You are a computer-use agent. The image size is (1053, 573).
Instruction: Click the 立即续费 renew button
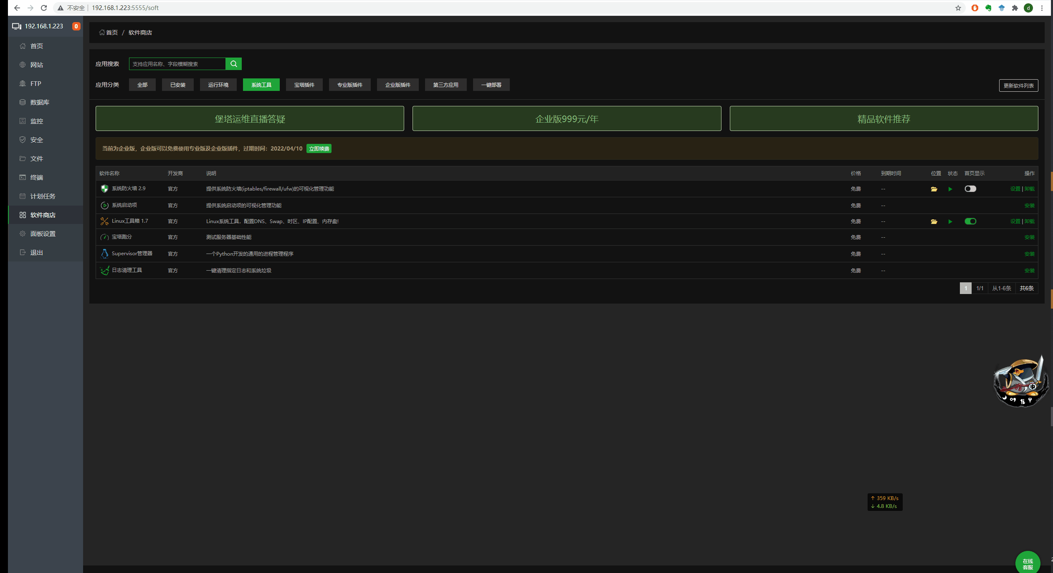tap(319, 148)
